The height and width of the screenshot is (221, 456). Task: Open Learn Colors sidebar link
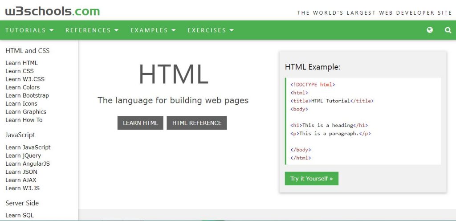[22, 87]
